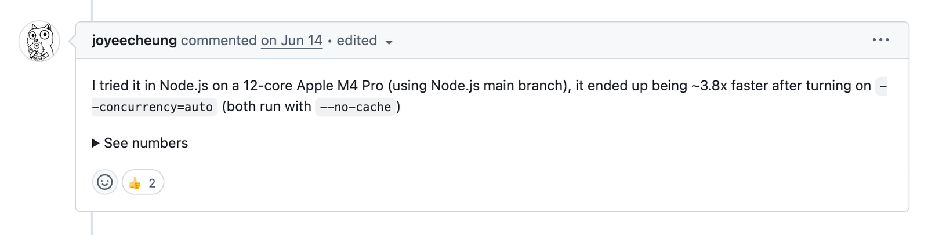The height and width of the screenshot is (235, 928).
Task: Click the comment box pointer beside avatar
Action: pyautogui.click(x=72, y=41)
